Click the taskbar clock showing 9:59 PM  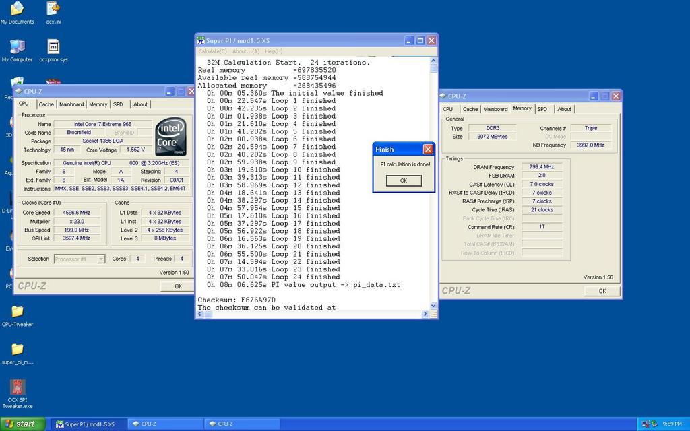[x=672, y=424]
